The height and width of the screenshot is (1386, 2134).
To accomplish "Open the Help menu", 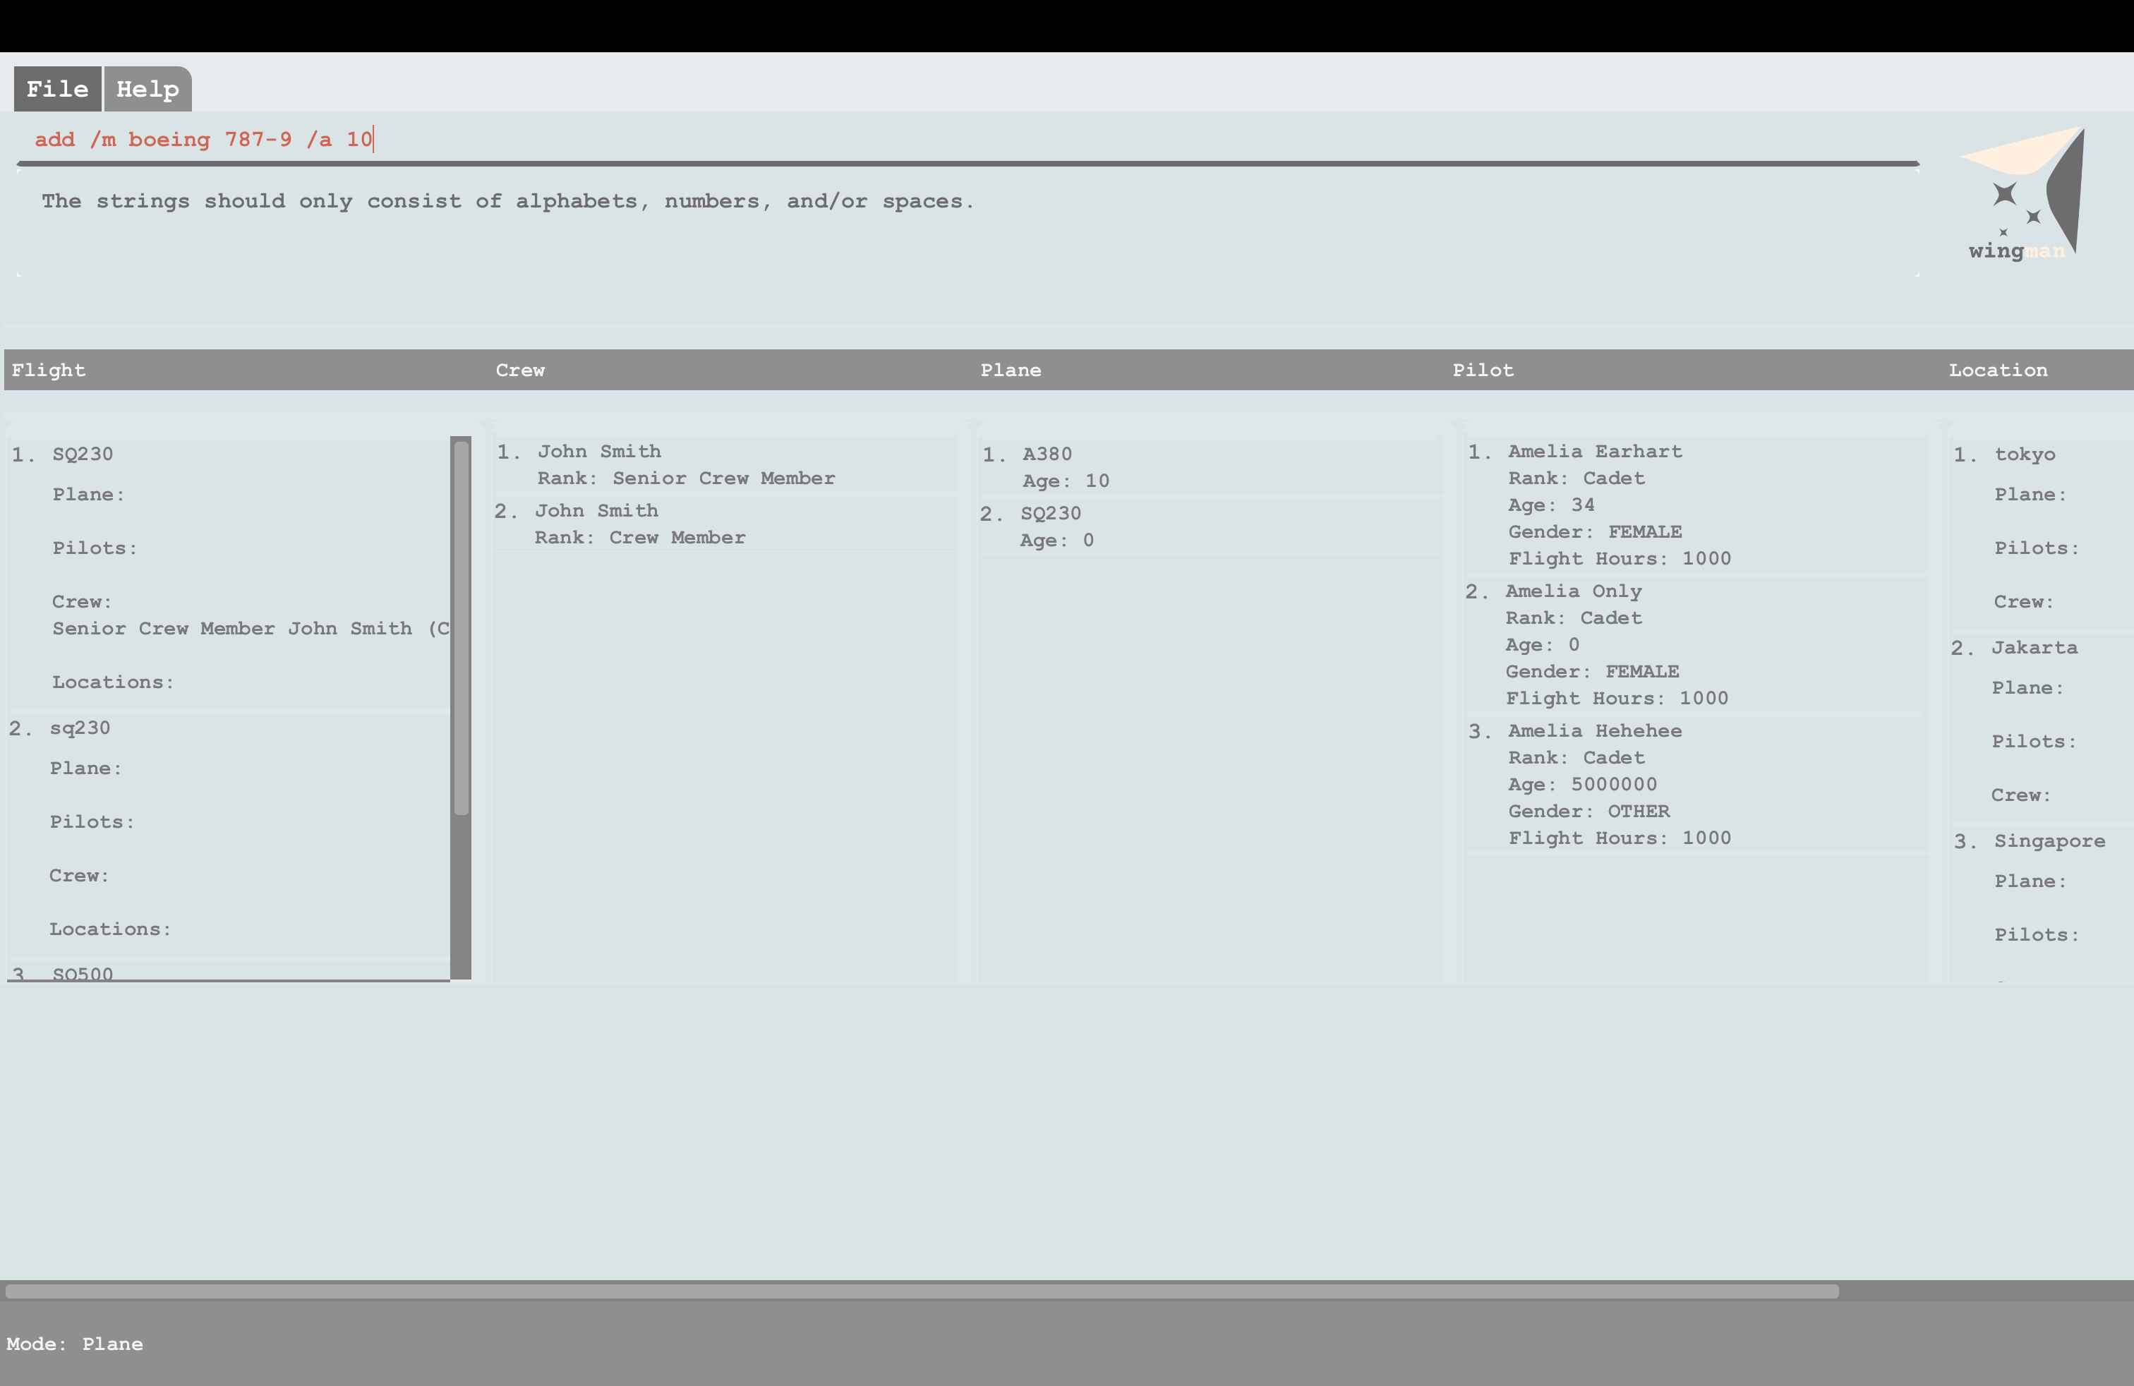I will (x=148, y=89).
